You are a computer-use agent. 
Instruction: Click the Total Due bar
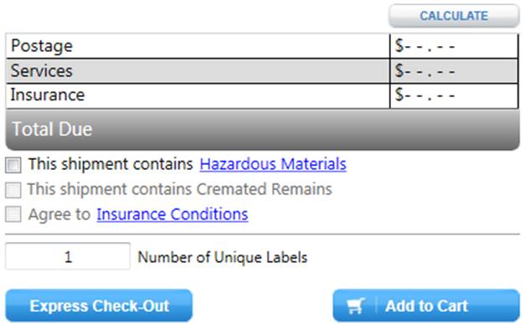tap(263, 129)
